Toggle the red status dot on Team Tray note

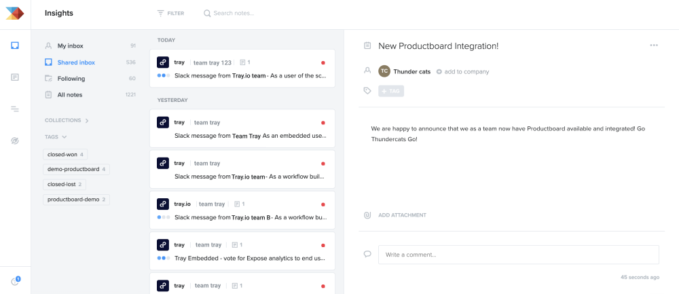(323, 123)
